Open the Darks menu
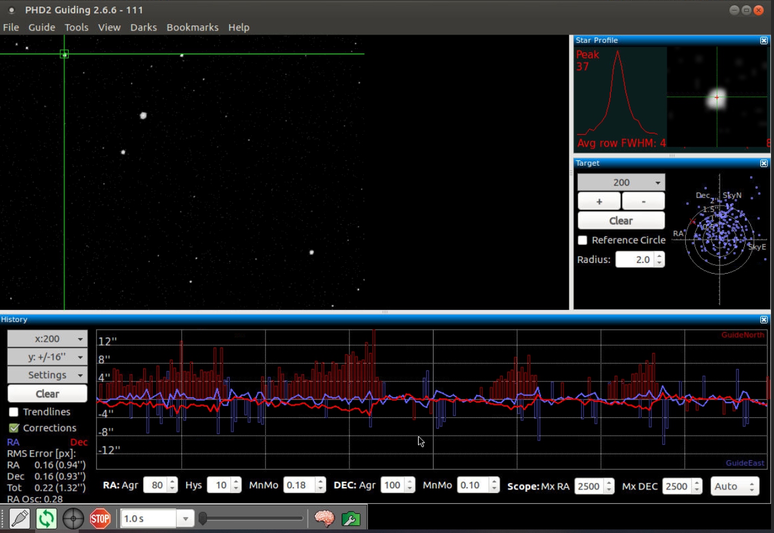The height and width of the screenshot is (533, 774). coord(144,27)
